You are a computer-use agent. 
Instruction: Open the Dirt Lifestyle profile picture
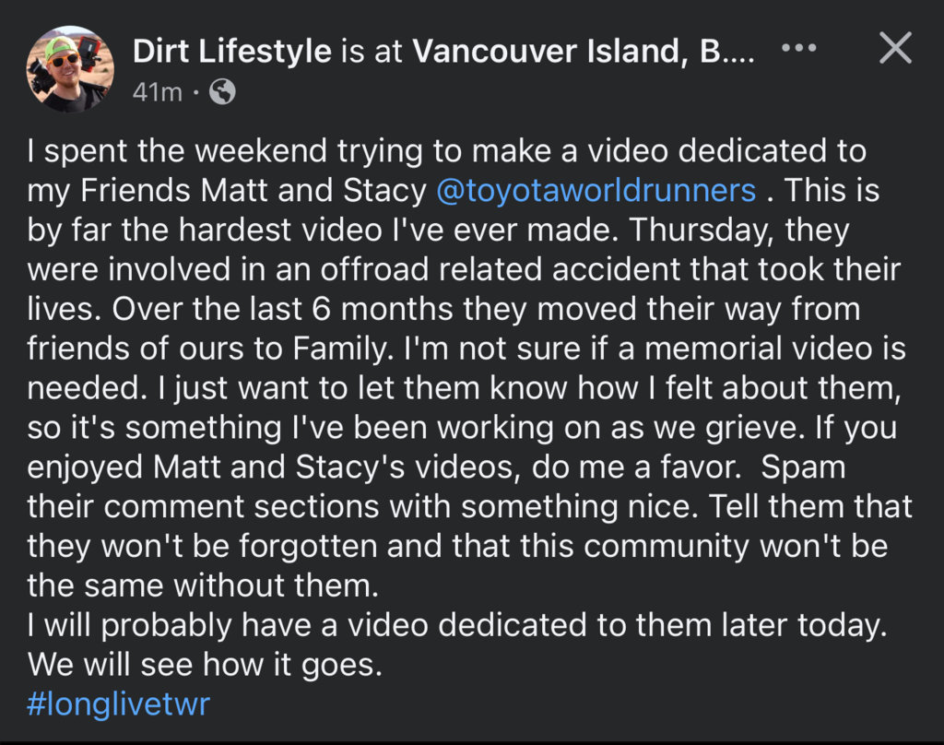click(70, 68)
